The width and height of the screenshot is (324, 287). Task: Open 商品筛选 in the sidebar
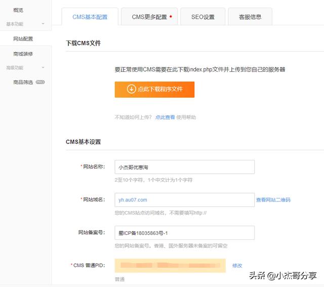[x=23, y=82]
